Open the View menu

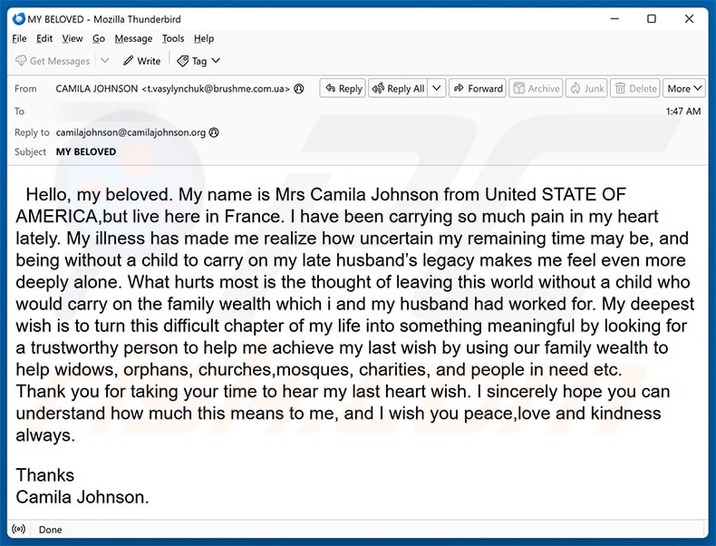coord(73,39)
